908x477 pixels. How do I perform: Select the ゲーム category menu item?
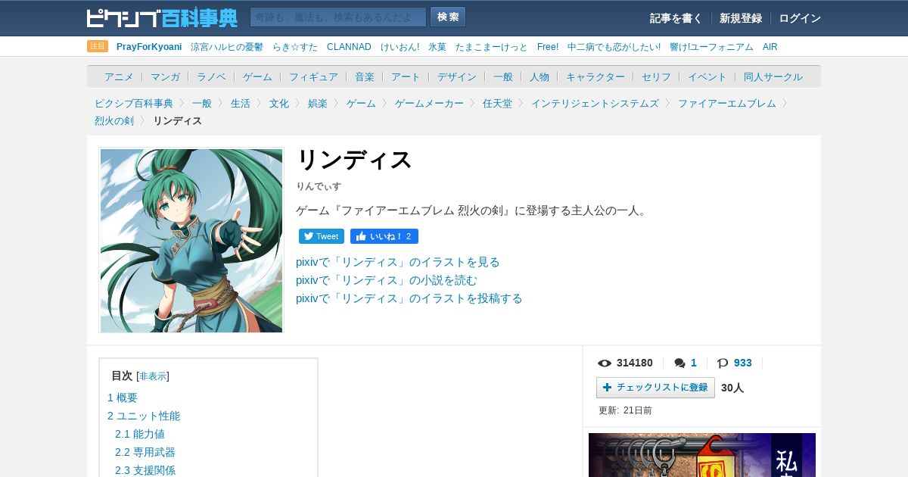[257, 76]
